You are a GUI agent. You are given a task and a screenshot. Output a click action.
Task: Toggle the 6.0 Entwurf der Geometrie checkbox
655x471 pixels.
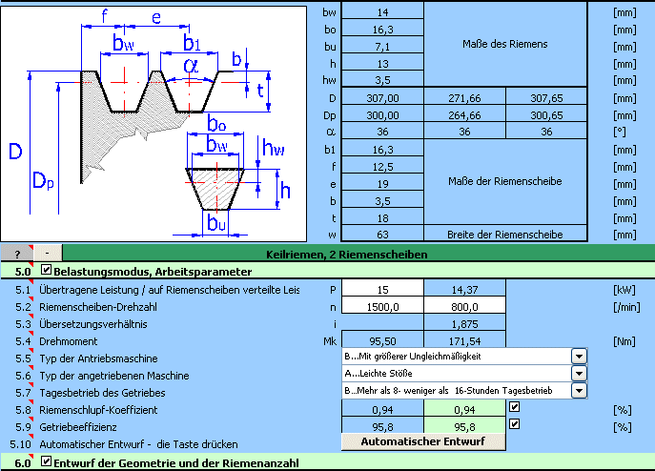tap(47, 462)
